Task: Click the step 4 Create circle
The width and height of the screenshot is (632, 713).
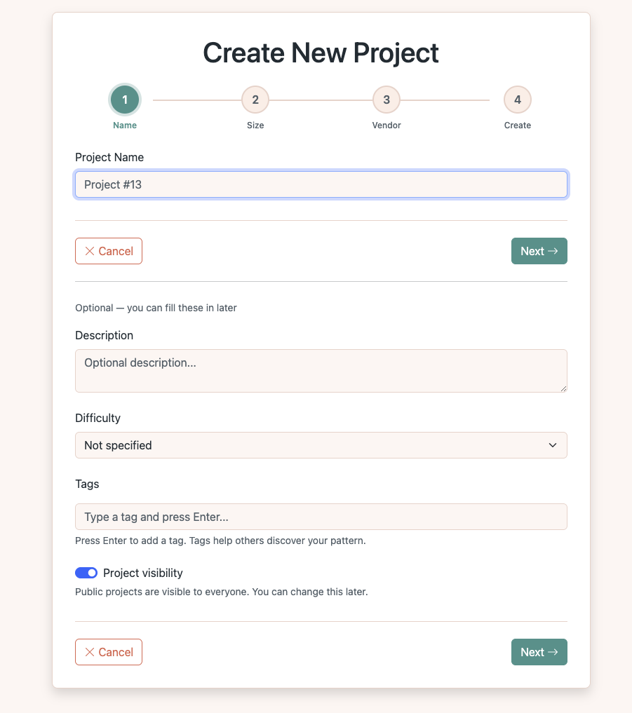Action: tap(517, 99)
